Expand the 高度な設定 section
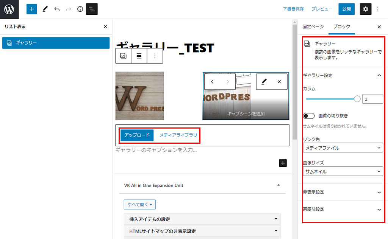The height and width of the screenshot is (239, 388). 343,209
